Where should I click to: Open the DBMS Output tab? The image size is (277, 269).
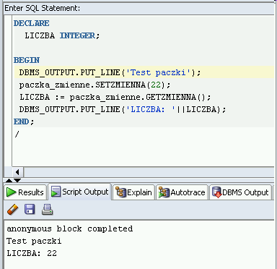(240, 192)
